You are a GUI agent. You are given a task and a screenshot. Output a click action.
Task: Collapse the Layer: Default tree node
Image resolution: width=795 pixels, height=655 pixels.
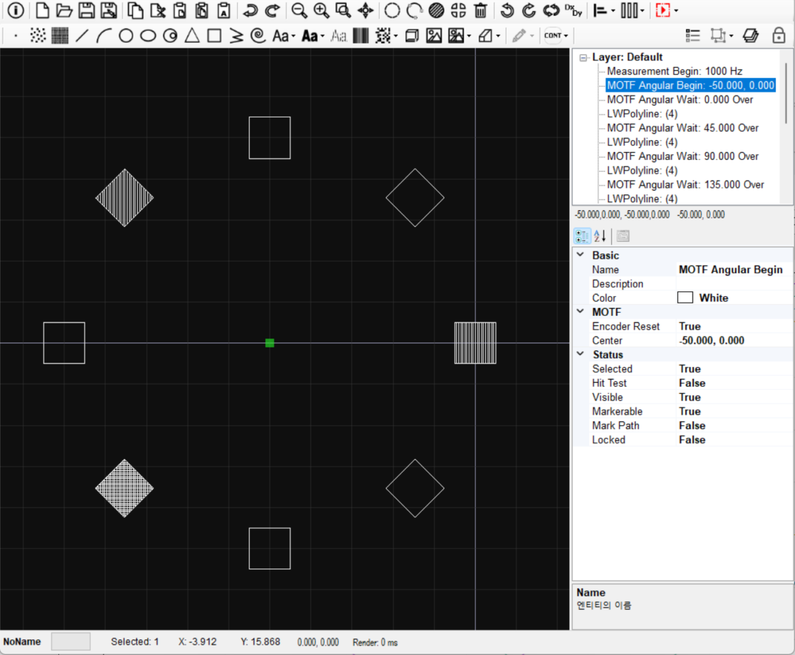[x=583, y=58]
